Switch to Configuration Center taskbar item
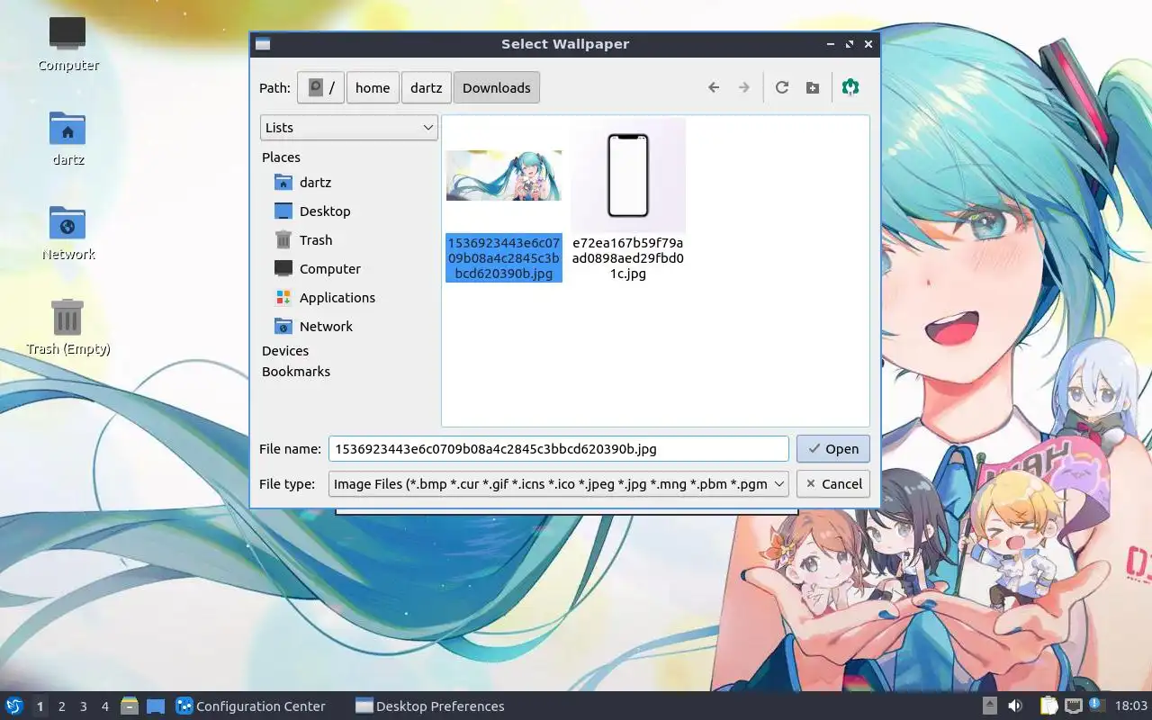Screen dimensions: 1152x720 pyautogui.click(x=251, y=706)
